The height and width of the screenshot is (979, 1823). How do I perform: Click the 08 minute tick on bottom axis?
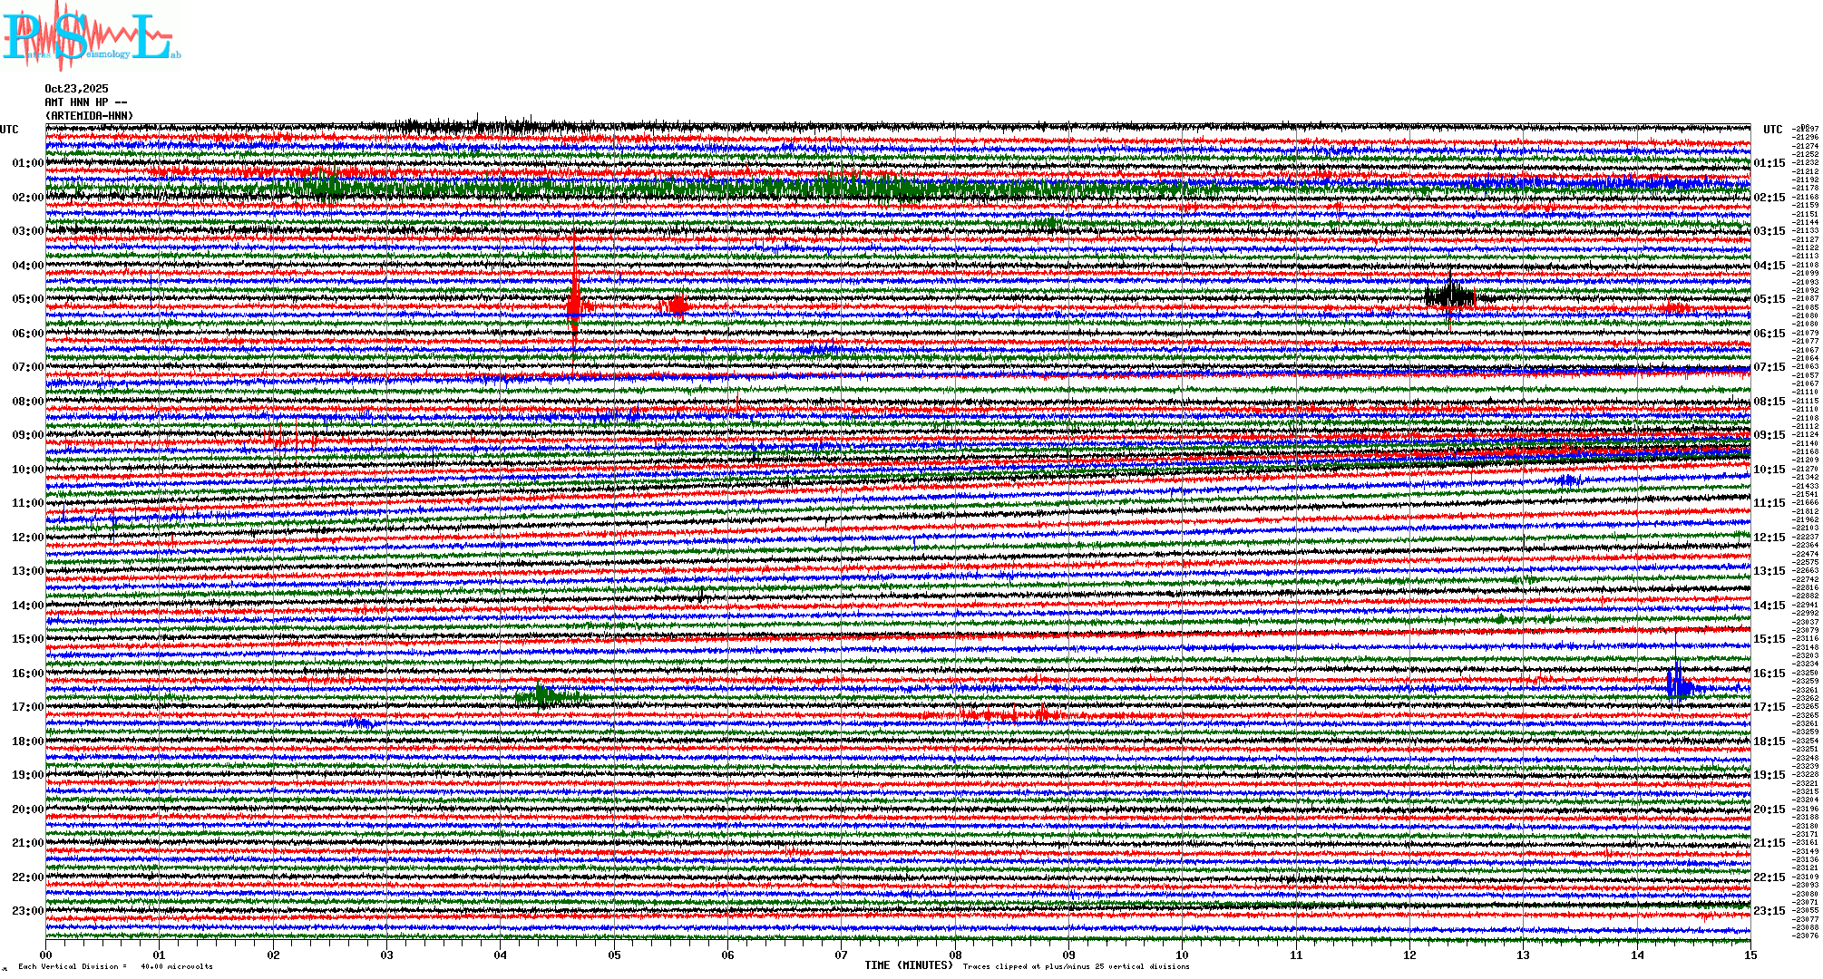pos(955,955)
